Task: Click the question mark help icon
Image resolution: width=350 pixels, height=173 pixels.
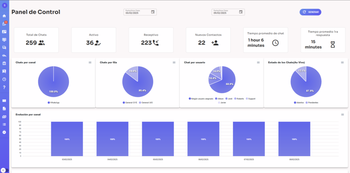Action: [4, 87]
